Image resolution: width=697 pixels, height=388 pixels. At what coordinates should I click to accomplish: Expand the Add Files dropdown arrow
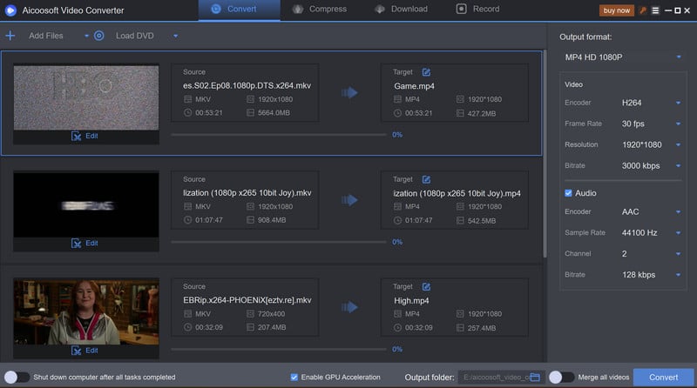pyautogui.click(x=86, y=36)
